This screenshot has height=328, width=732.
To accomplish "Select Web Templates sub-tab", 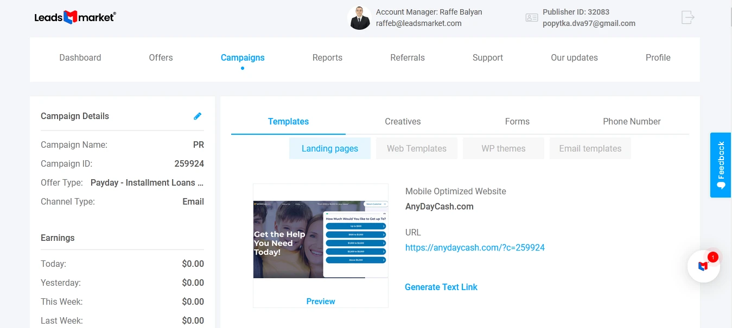I will (417, 148).
